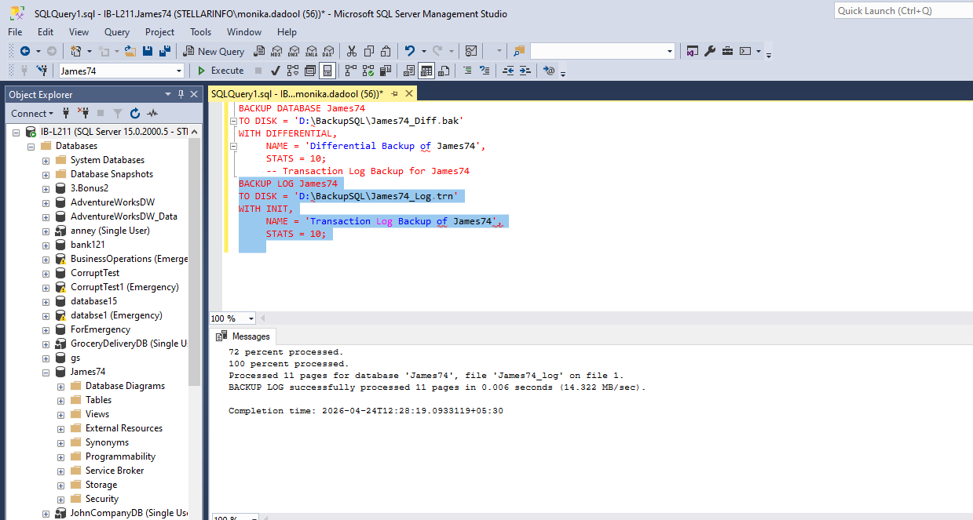973x520 pixels.
Task: Open the Project menu
Action: pos(160,32)
